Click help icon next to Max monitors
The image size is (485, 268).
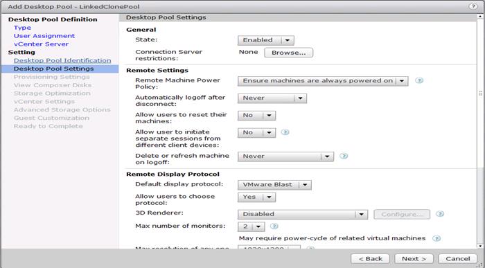[274, 226]
